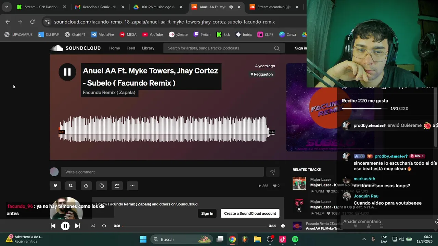Image resolution: width=438 pixels, height=246 pixels.
Task: Open the Library menu item
Action: [x=148, y=48]
